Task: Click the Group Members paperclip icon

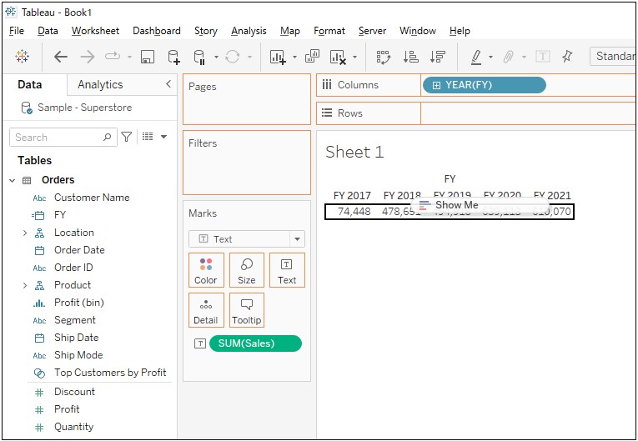Action: pos(508,57)
